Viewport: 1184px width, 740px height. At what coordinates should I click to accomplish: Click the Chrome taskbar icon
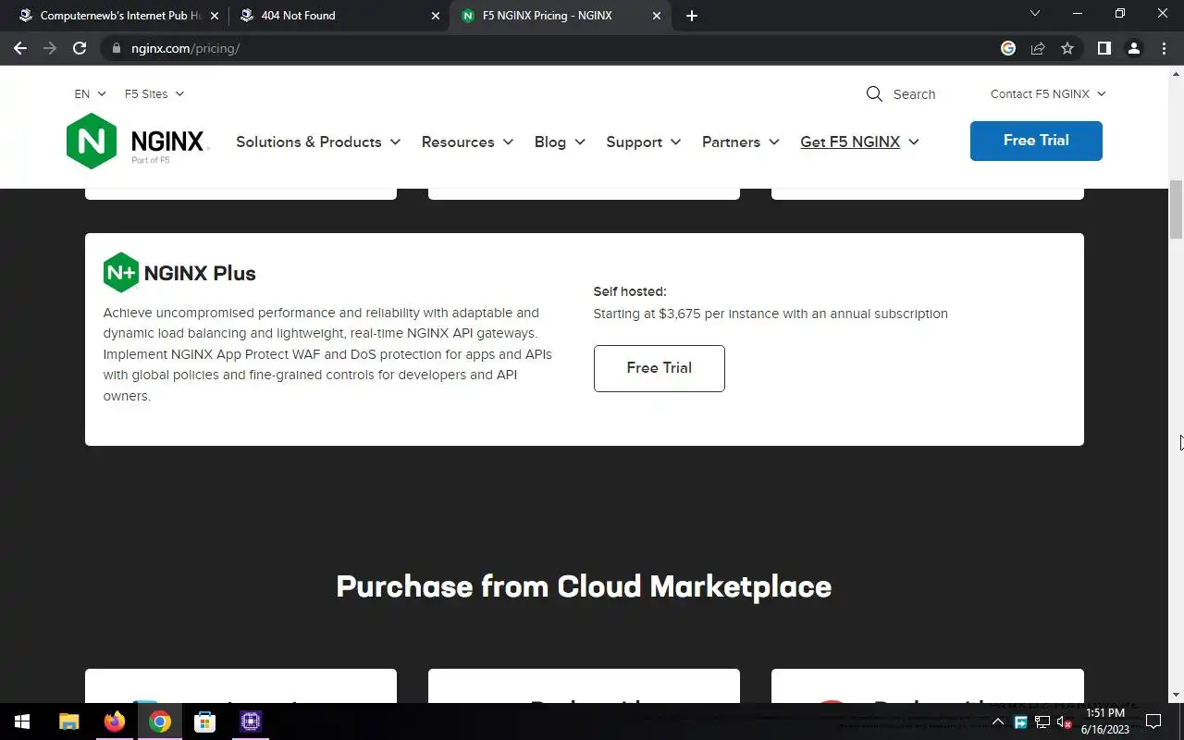[160, 721]
